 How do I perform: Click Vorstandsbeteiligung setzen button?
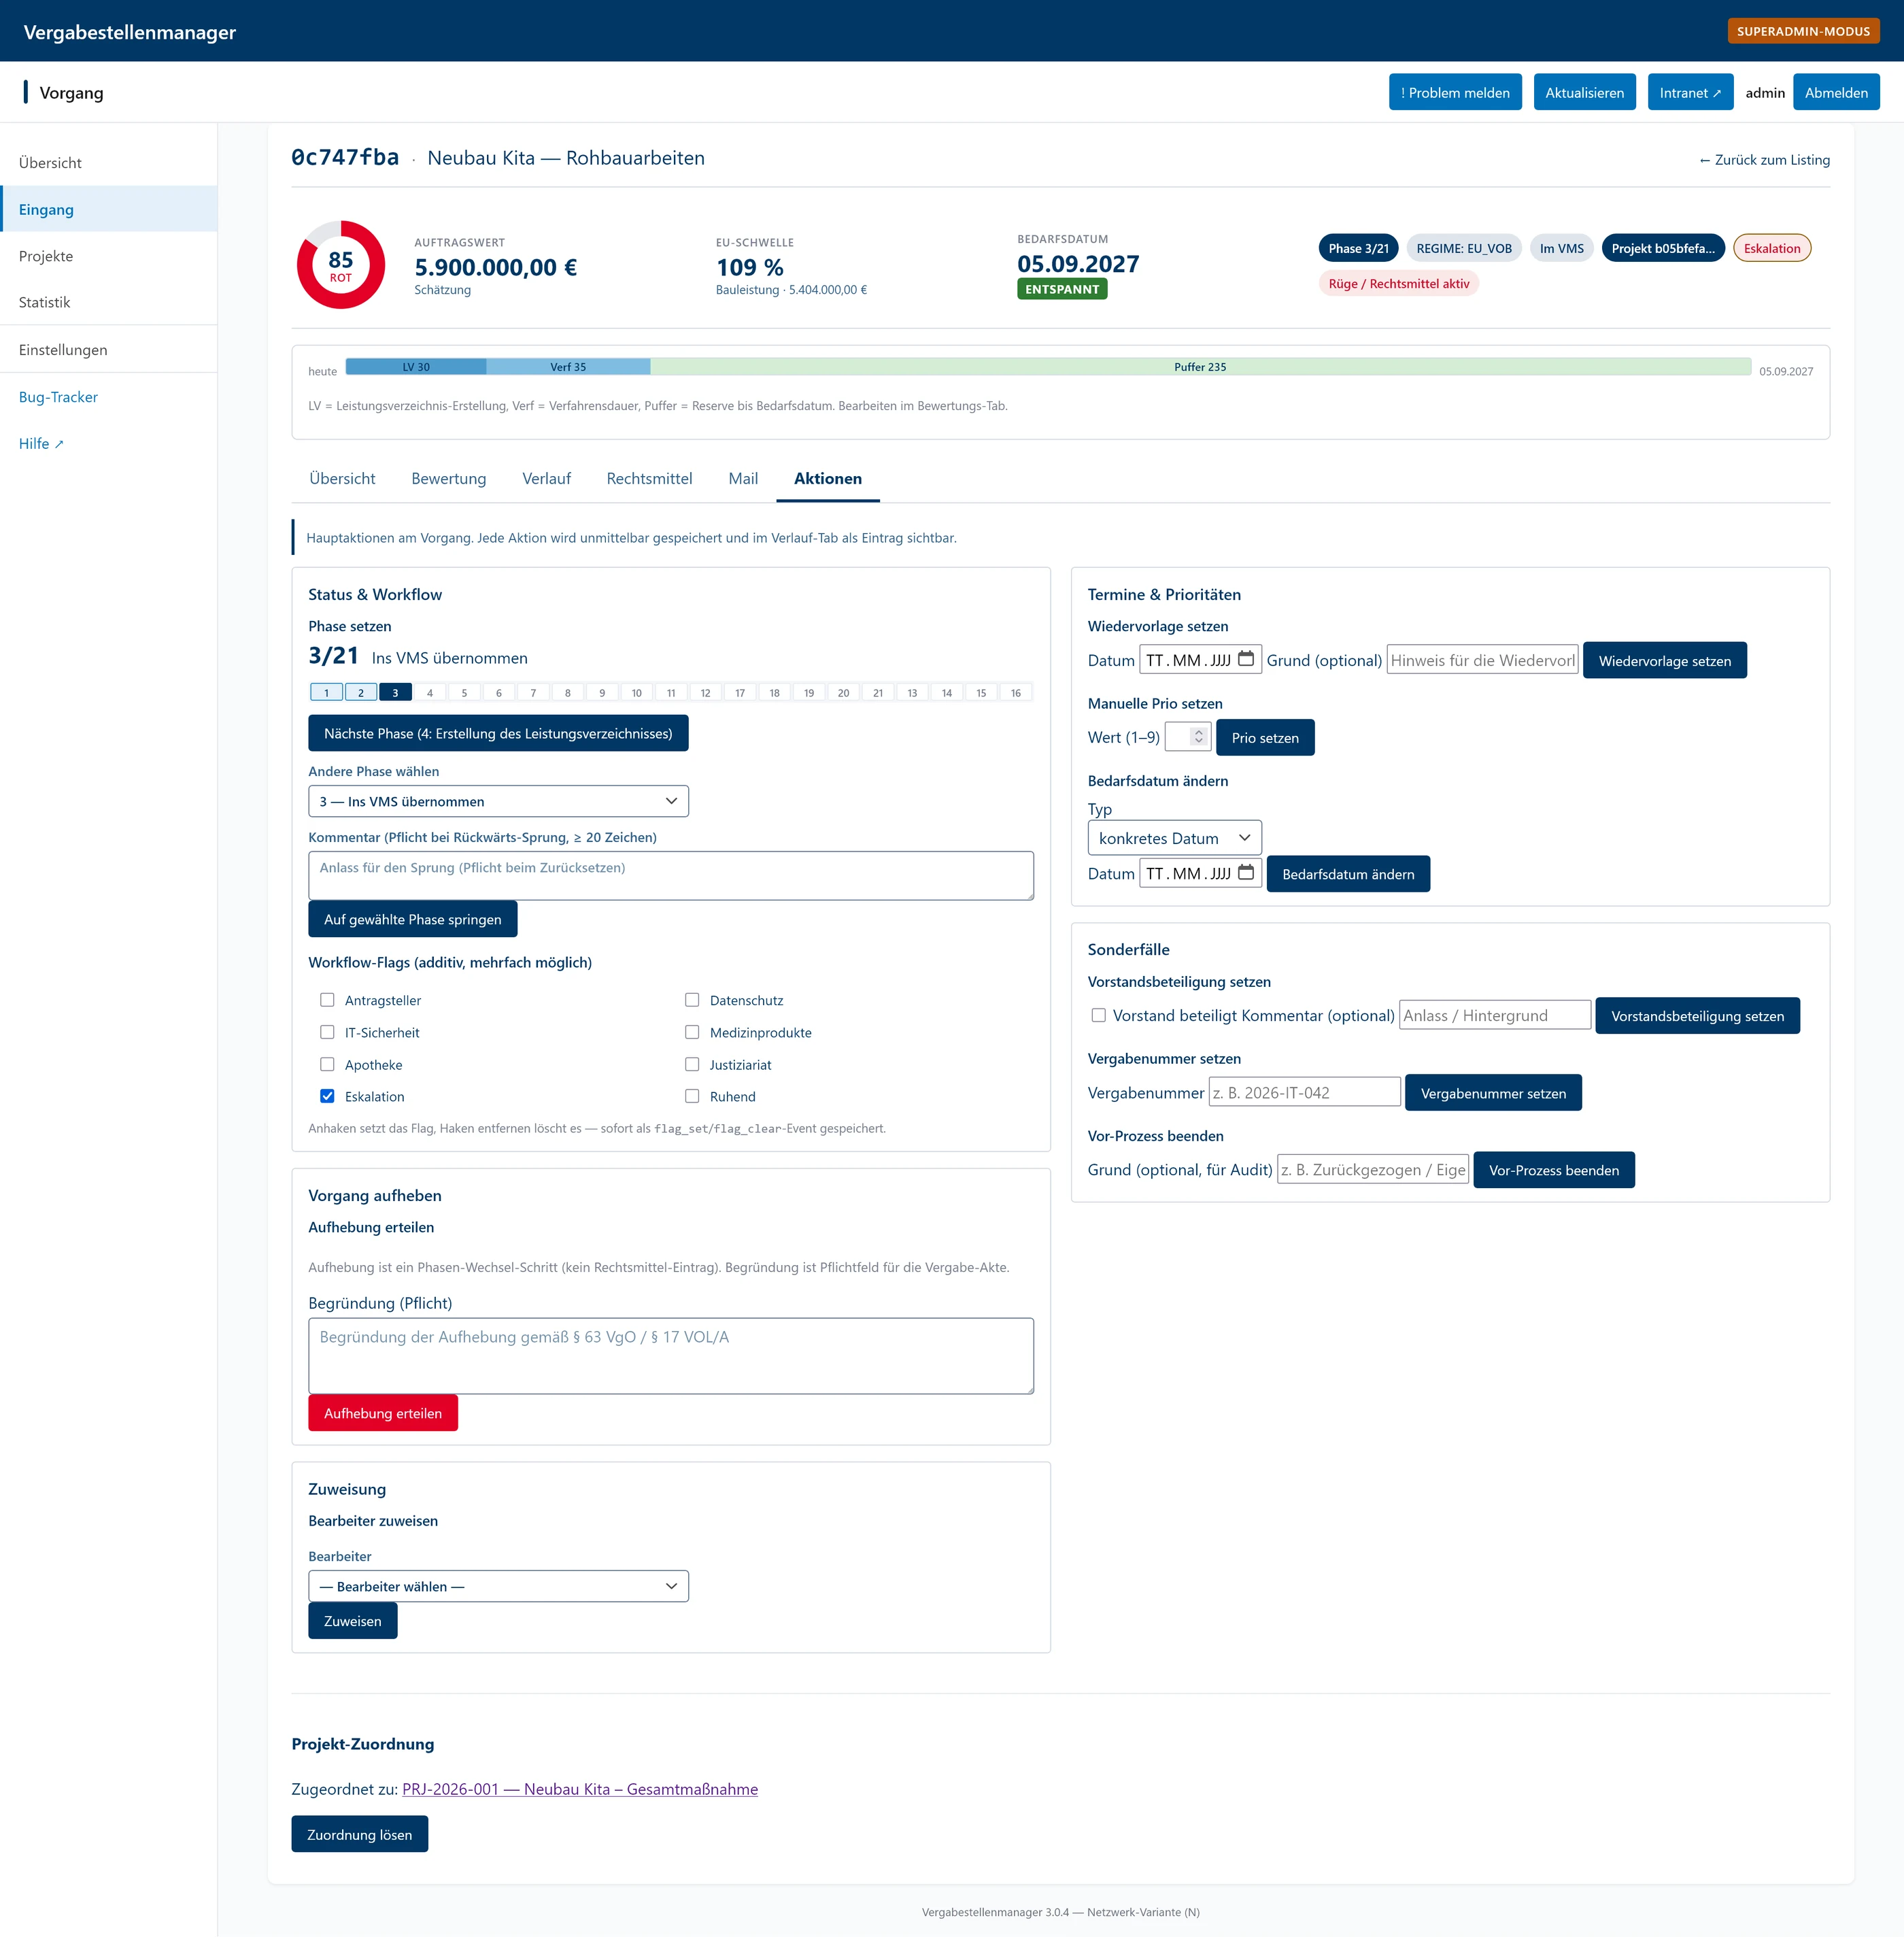1697,1015
